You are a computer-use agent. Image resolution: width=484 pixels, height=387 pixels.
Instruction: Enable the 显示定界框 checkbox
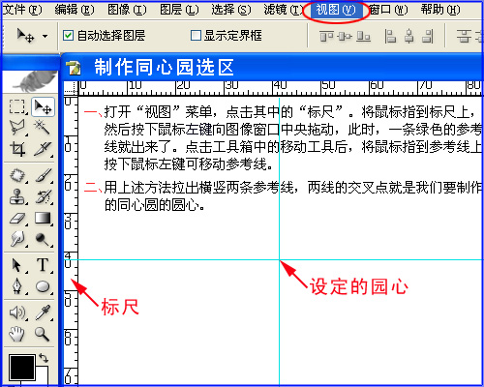coord(196,35)
